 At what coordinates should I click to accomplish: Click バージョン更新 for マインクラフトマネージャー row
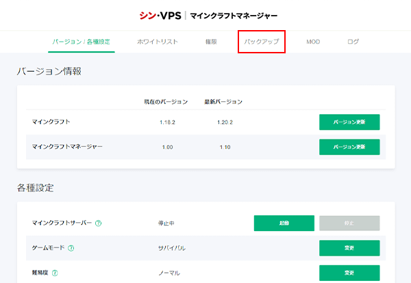point(349,147)
